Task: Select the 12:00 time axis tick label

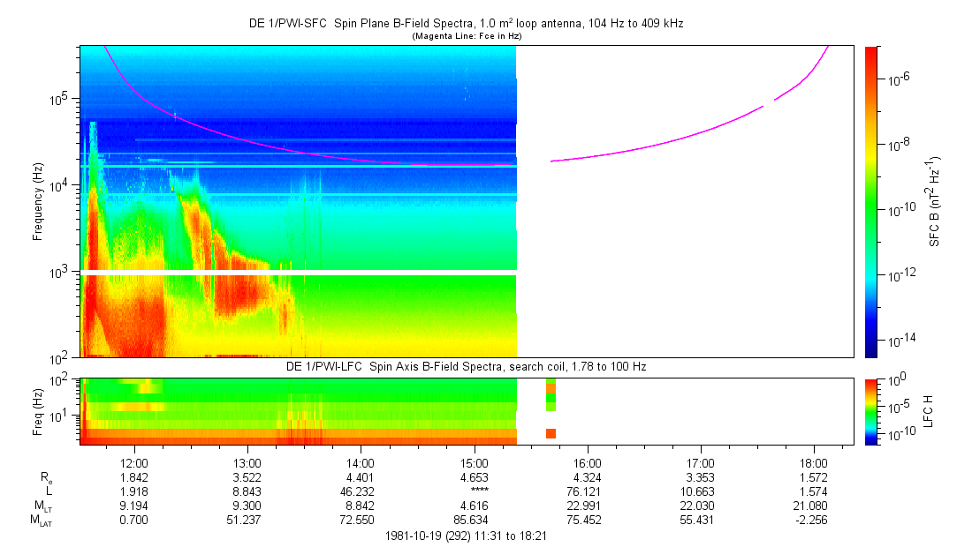Action: [x=133, y=462]
